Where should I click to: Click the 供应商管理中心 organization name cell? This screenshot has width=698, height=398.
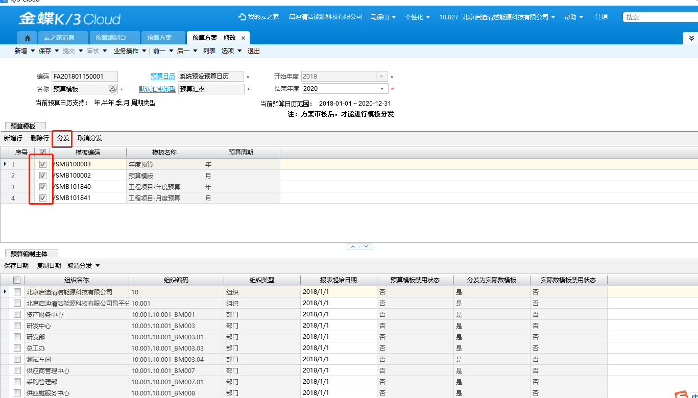tap(77, 370)
